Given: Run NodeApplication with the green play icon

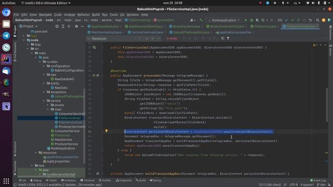Looking at the screenshot, I should pyautogui.click(x=246, y=20).
